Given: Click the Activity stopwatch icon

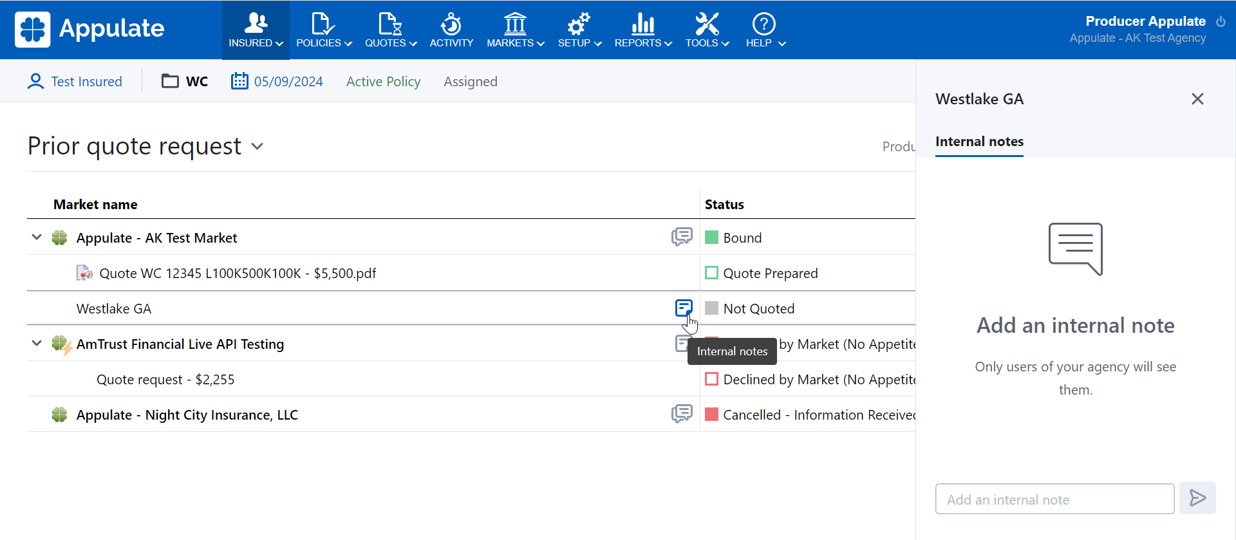Looking at the screenshot, I should pyautogui.click(x=451, y=24).
